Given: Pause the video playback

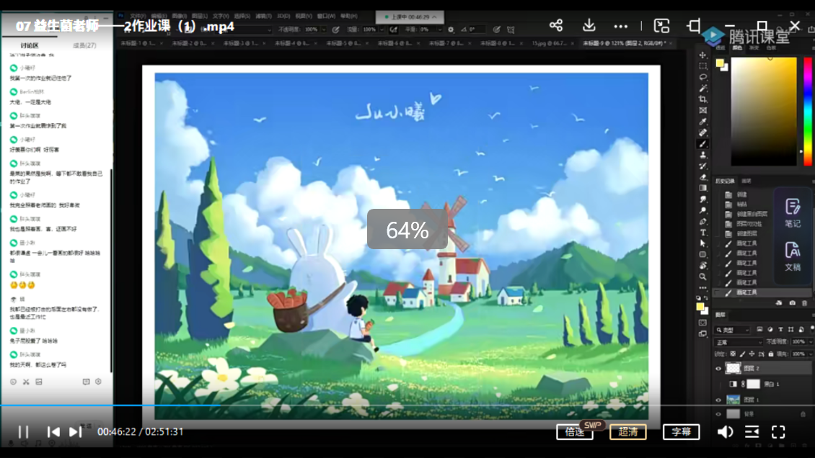Looking at the screenshot, I should [23, 432].
